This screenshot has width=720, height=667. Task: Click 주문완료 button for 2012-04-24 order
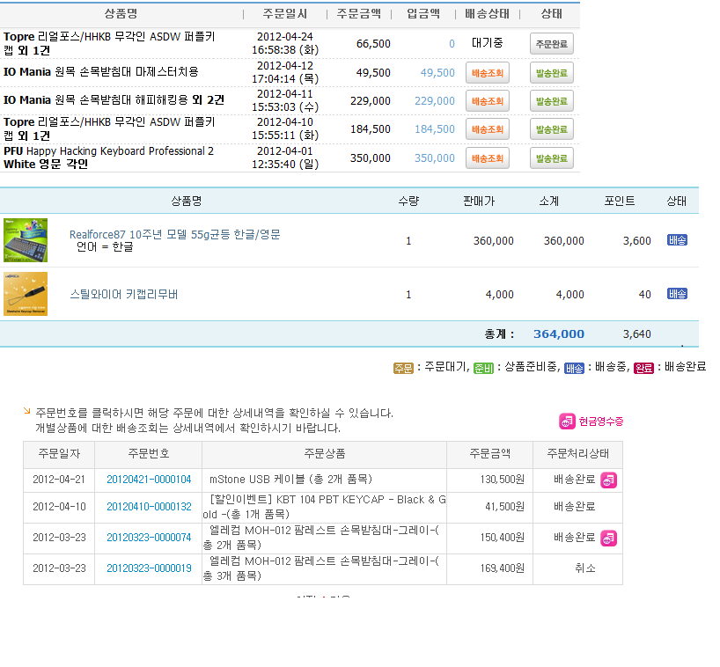click(552, 44)
